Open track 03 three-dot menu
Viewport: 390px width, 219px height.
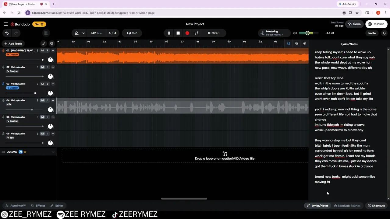tap(37, 84)
